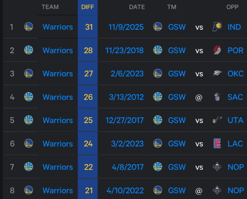Click Warriors logo beside rank 1

tap(28, 27)
